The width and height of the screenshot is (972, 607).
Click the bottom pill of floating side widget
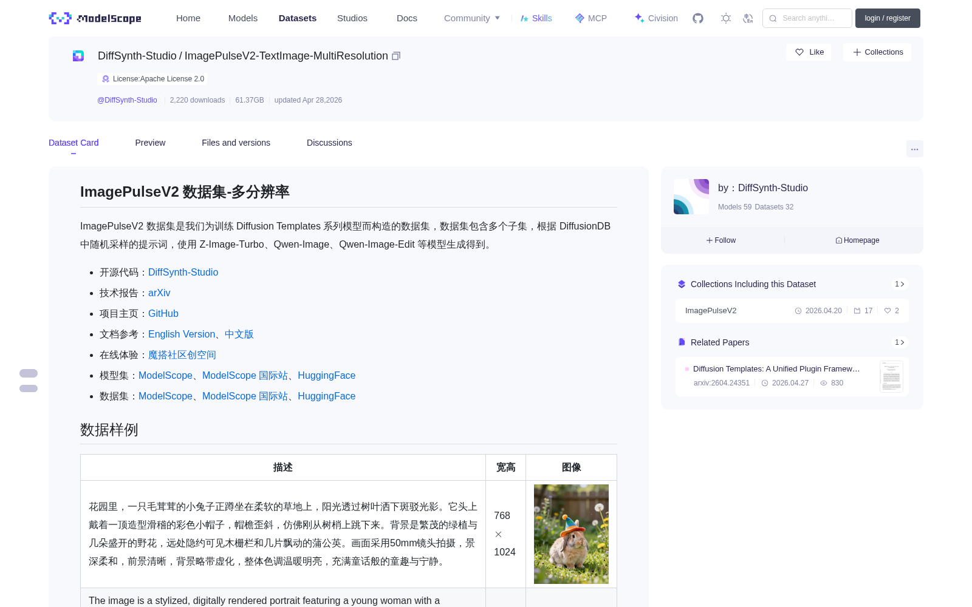pyautogui.click(x=29, y=388)
